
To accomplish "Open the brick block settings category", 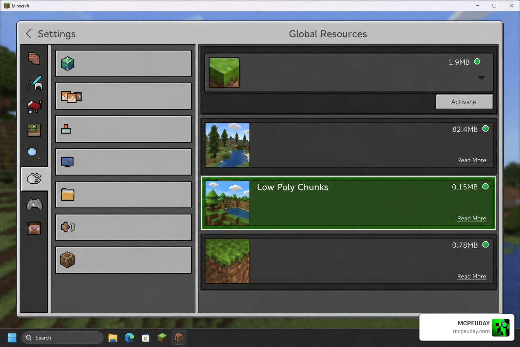I will tap(34, 58).
